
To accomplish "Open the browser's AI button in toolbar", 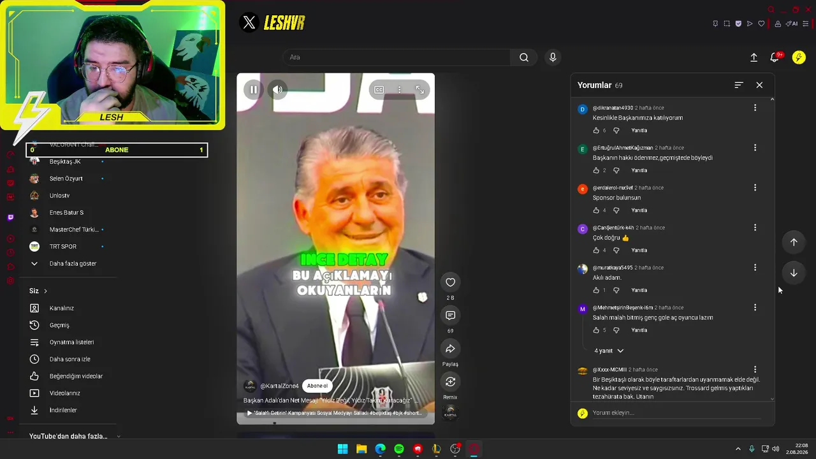I will pos(792,24).
